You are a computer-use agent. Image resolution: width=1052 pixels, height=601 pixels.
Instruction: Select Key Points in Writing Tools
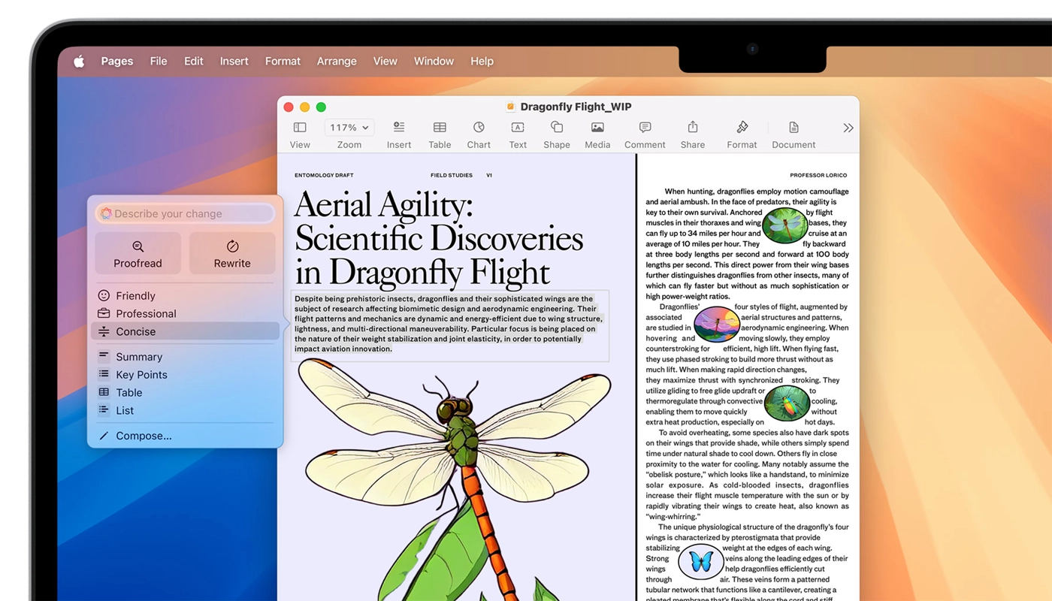[x=185, y=375]
